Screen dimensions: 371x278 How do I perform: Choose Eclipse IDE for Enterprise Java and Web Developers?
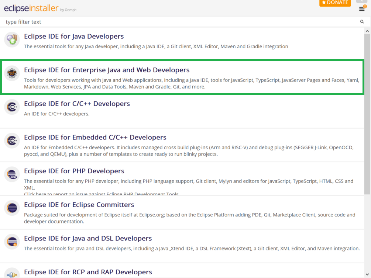[107, 70]
